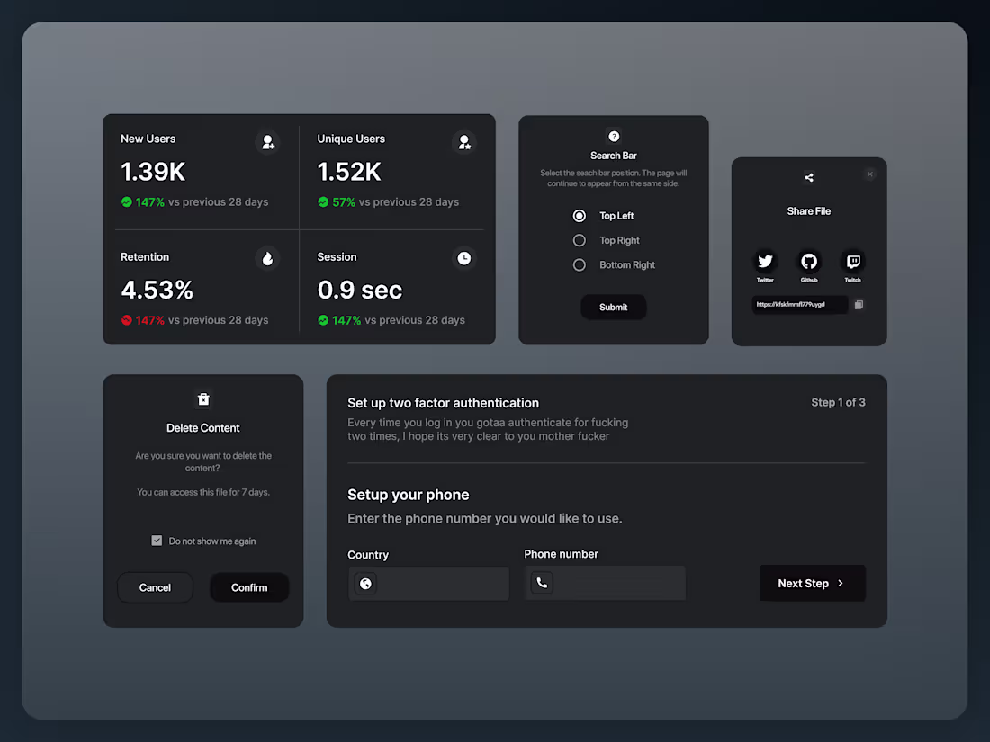This screenshot has width=990, height=742.
Task: Click the copy icon next to the share URL
Action: pyautogui.click(x=859, y=305)
